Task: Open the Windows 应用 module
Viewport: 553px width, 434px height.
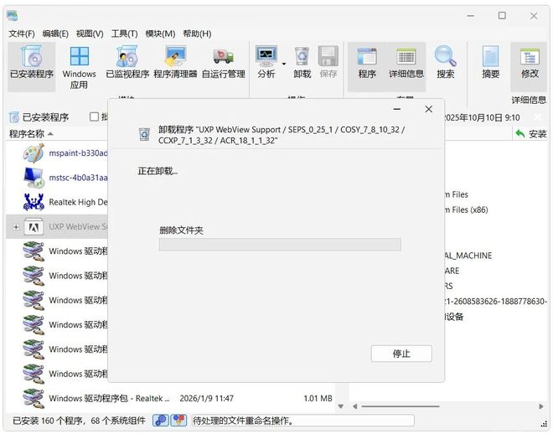Action: click(x=79, y=66)
